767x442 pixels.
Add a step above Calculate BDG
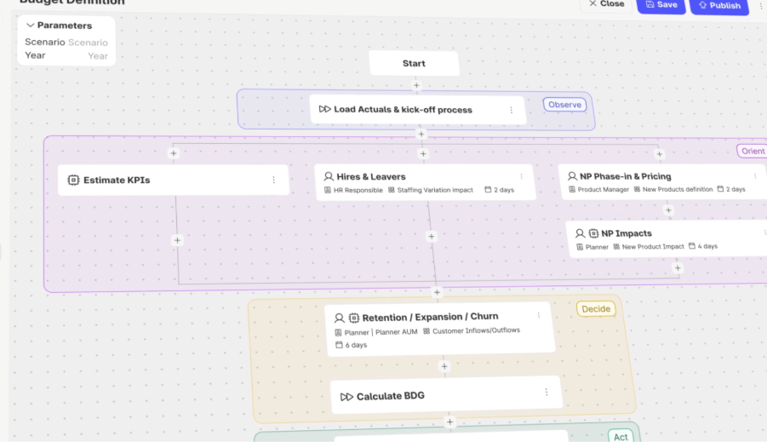coord(444,366)
